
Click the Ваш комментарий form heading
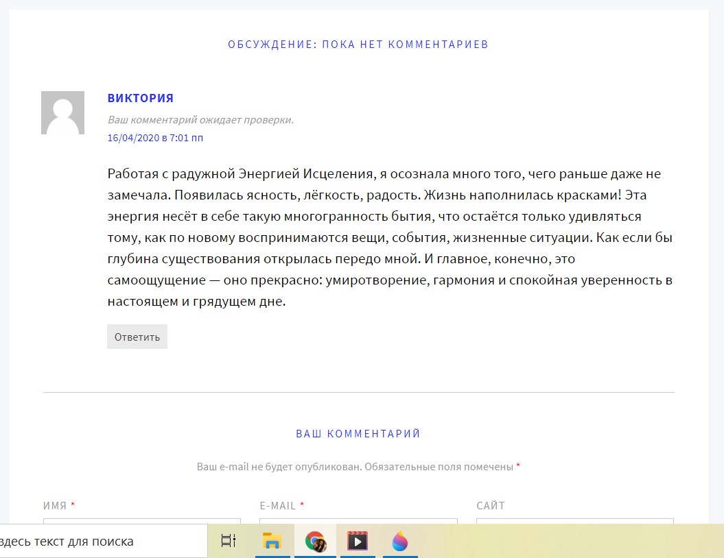pos(358,433)
